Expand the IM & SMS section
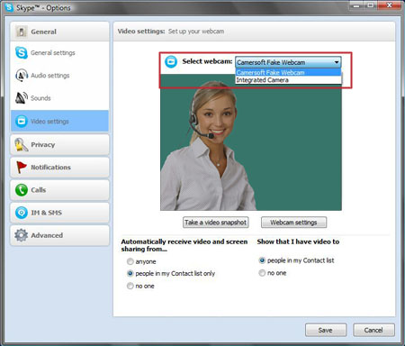The image size is (405, 346). [59, 213]
